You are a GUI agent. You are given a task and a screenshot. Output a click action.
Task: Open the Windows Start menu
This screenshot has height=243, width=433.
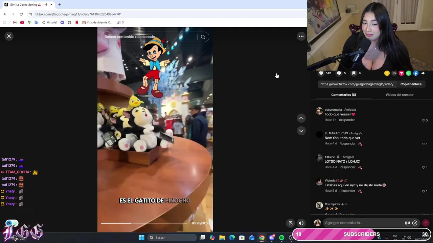click(142, 238)
